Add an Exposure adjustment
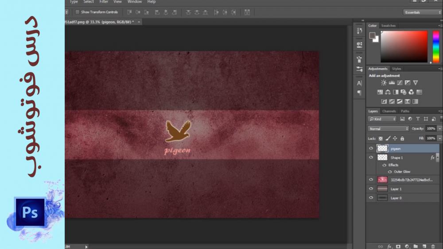 pyautogui.click(x=408, y=83)
